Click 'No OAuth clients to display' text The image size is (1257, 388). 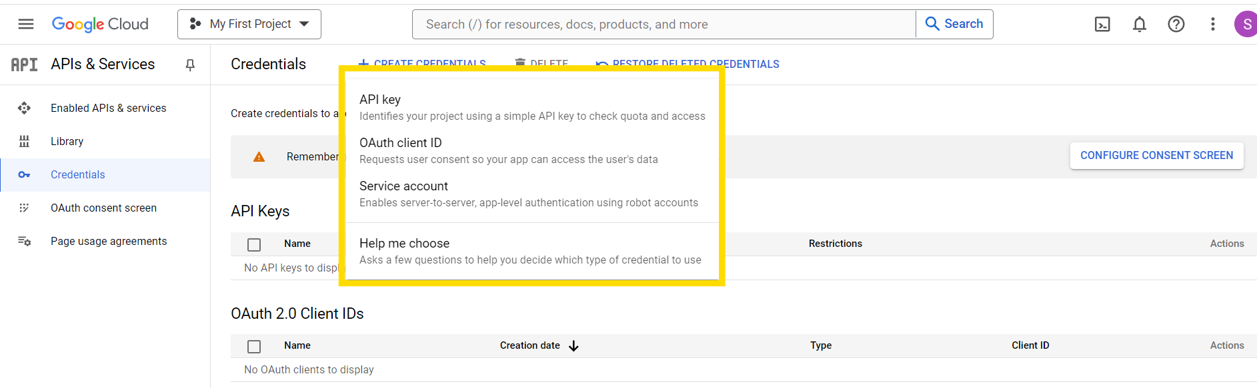point(309,369)
